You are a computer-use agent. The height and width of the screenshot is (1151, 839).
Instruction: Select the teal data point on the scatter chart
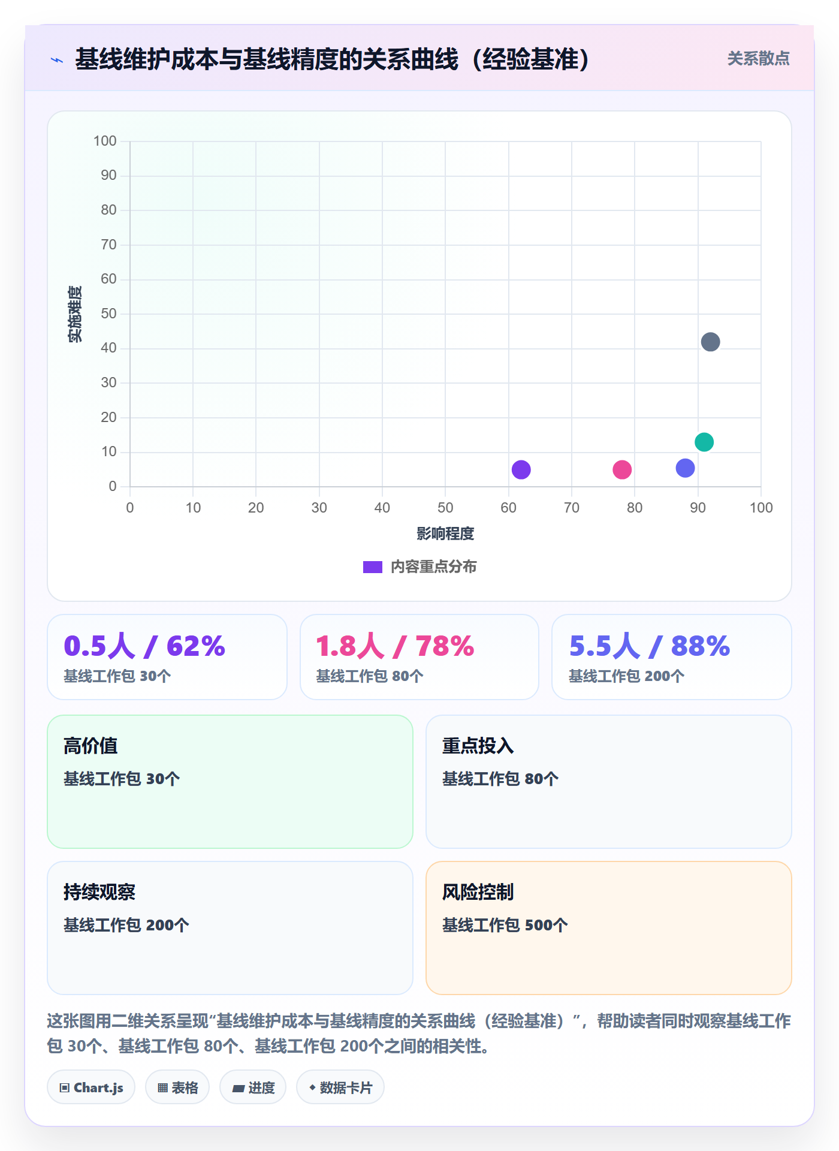coord(704,442)
